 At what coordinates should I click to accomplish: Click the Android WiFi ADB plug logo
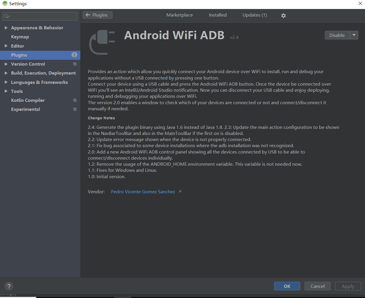[x=102, y=42]
